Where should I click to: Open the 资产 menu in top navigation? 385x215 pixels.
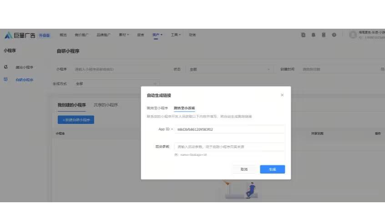point(157,35)
